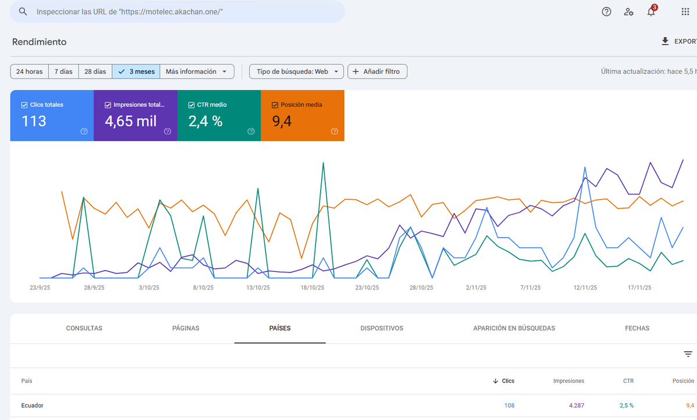This screenshot has height=420, width=697.
Task: Open users and settings icon
Action: (x=628, y=12)
